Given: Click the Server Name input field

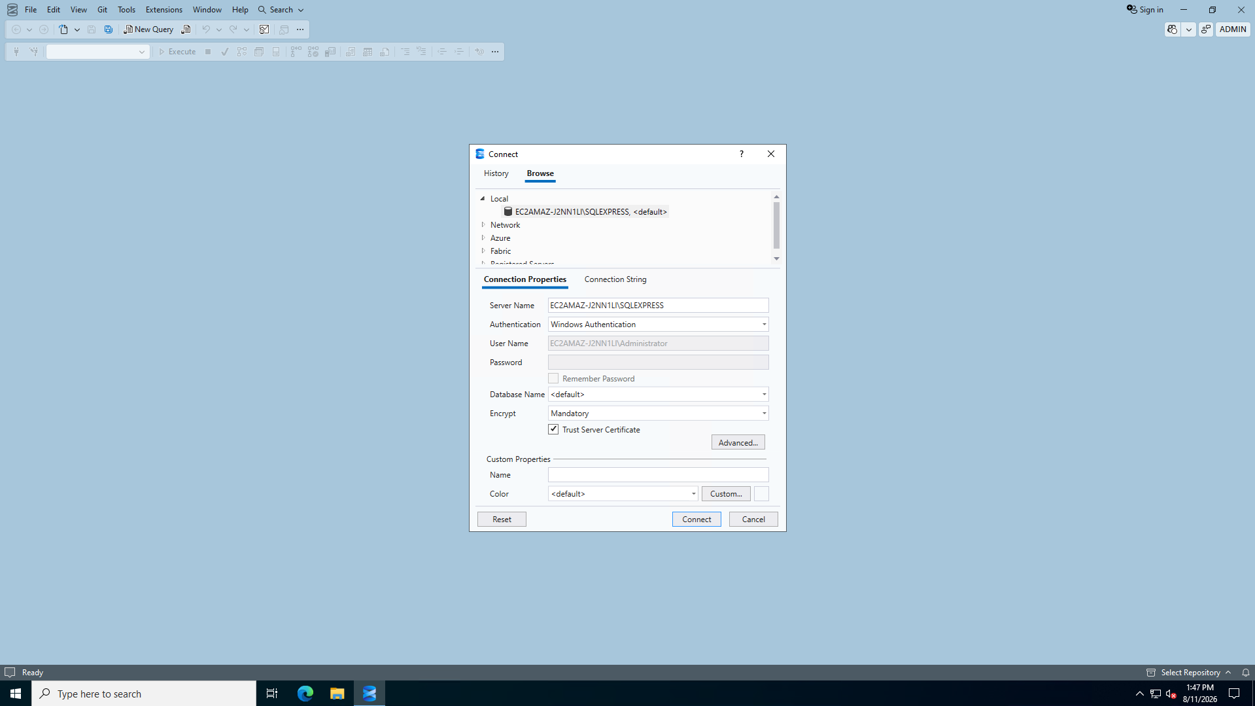Looking at the screenshot, I should [x=658, y=306].
